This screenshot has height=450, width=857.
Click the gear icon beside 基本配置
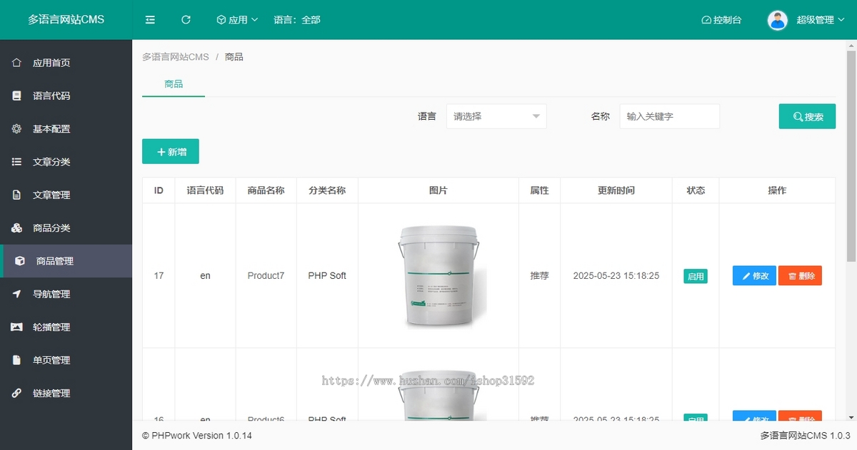pos(16,129)
